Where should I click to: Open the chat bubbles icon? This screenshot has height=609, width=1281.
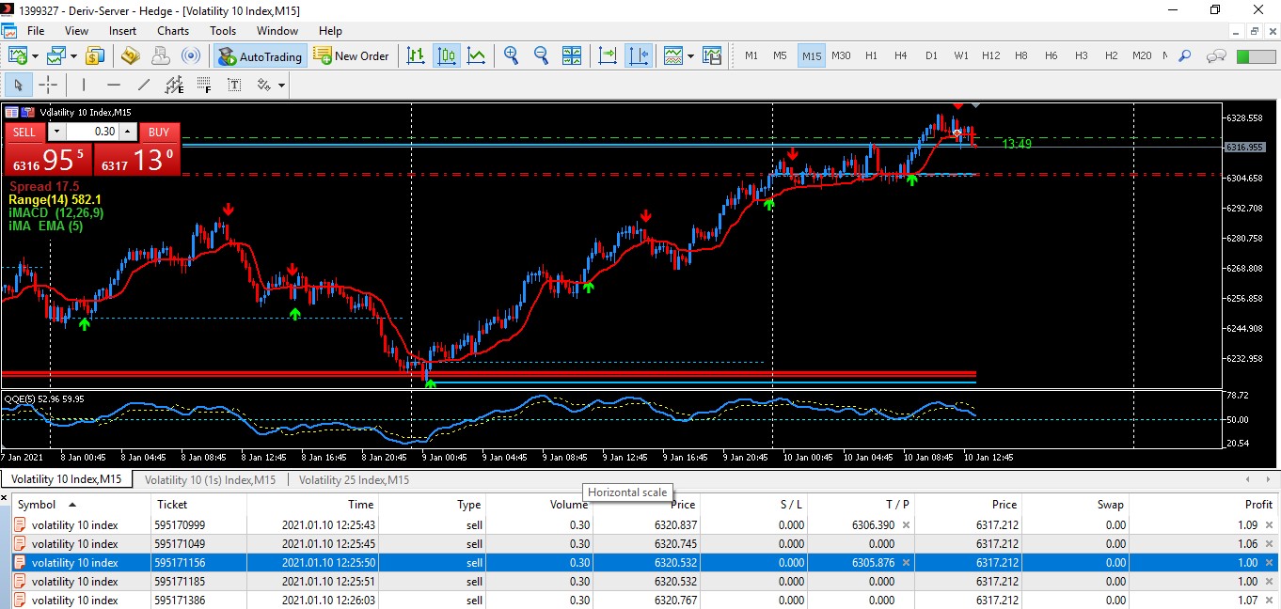[1216, 55]
